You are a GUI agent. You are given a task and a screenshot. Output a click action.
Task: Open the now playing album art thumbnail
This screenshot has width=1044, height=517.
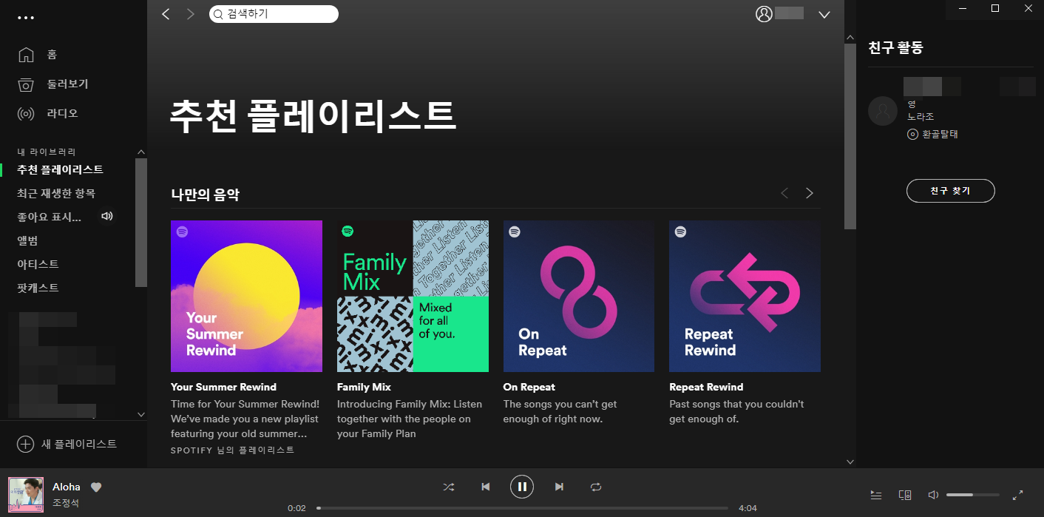(x=26, y=496)
